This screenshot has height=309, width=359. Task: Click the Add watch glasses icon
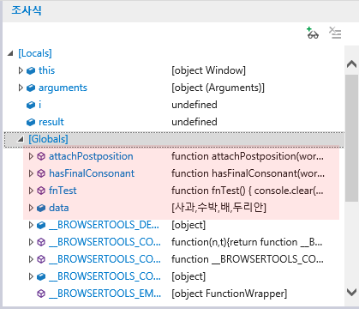coord(313,33)
